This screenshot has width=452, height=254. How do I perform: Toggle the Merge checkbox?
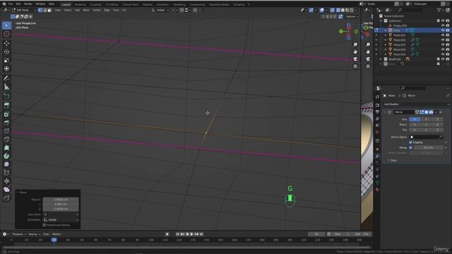410,147
